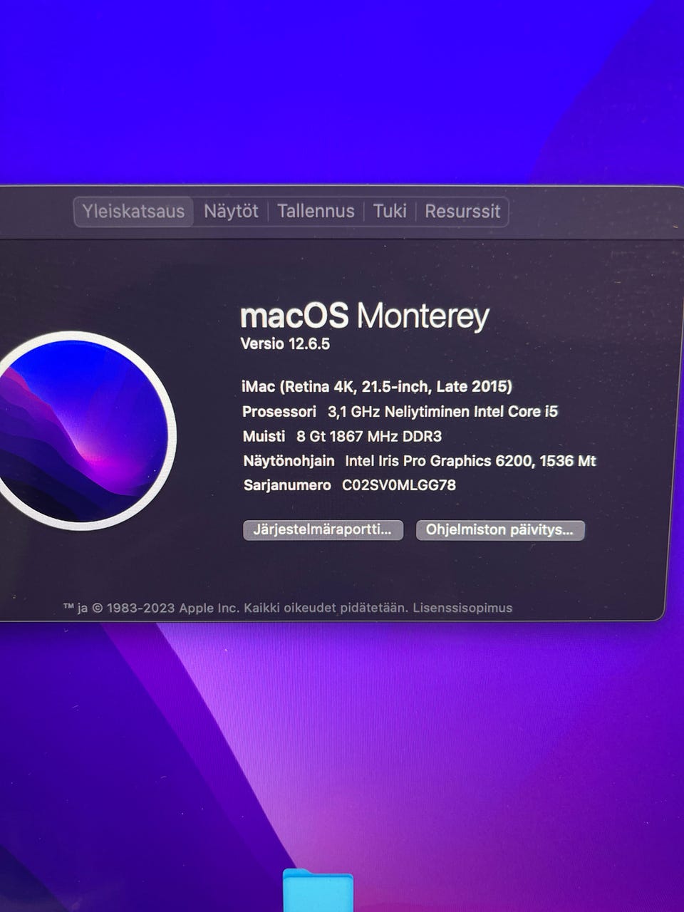Open the Tallennus tab

click(x=316, y=212)
